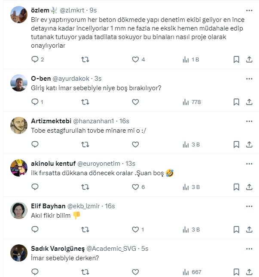Share Artizmektebi's tweet

249,145
